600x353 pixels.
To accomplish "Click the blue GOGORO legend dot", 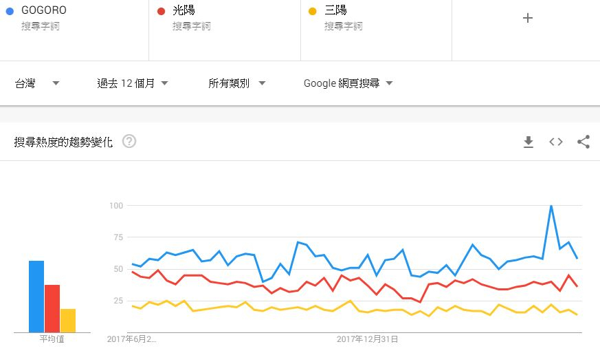I will tap(10, 11).
